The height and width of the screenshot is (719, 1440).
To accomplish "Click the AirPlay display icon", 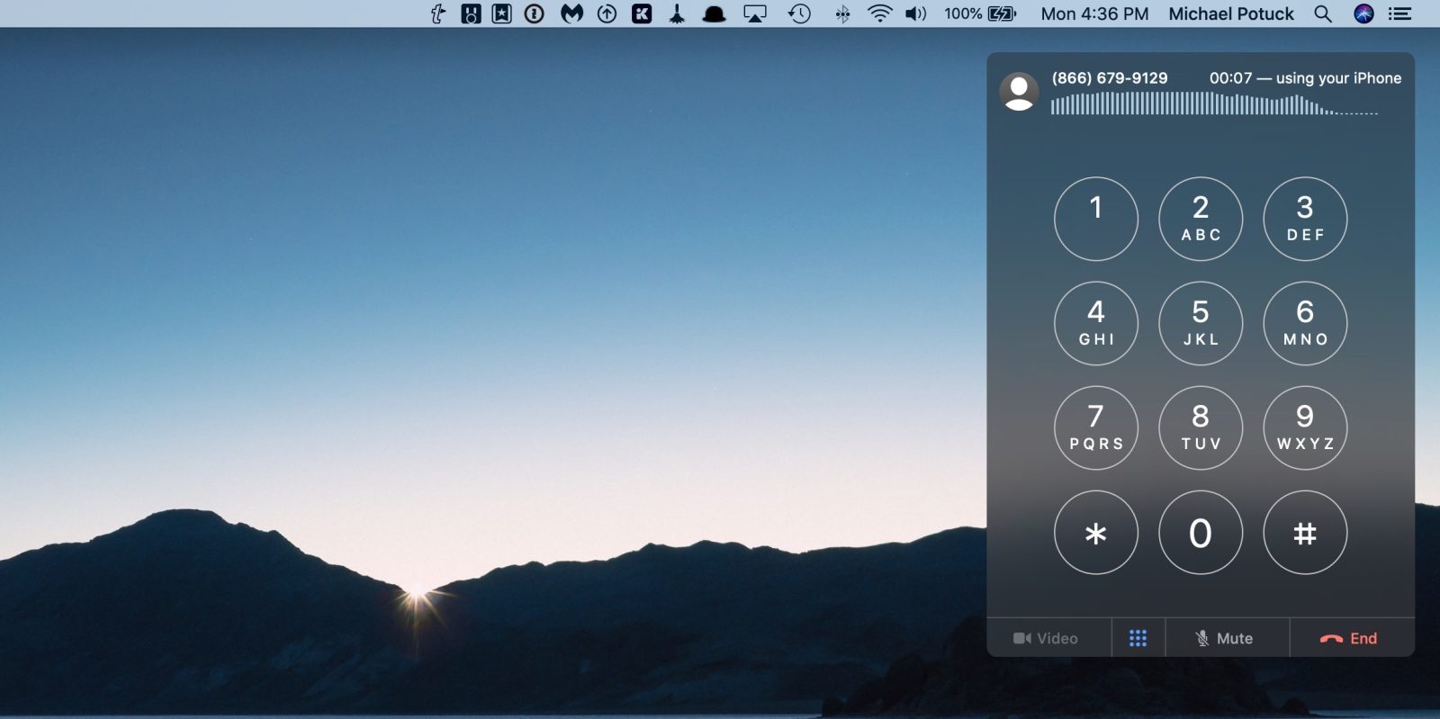I will point(754,13).
